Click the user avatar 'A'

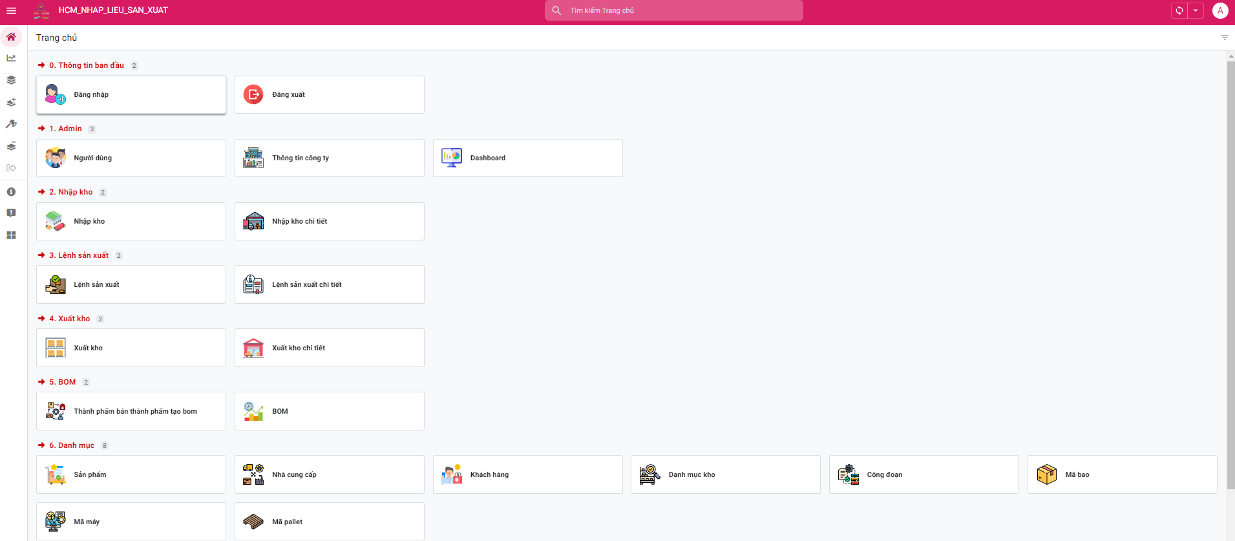click(x=1219, y=10)
